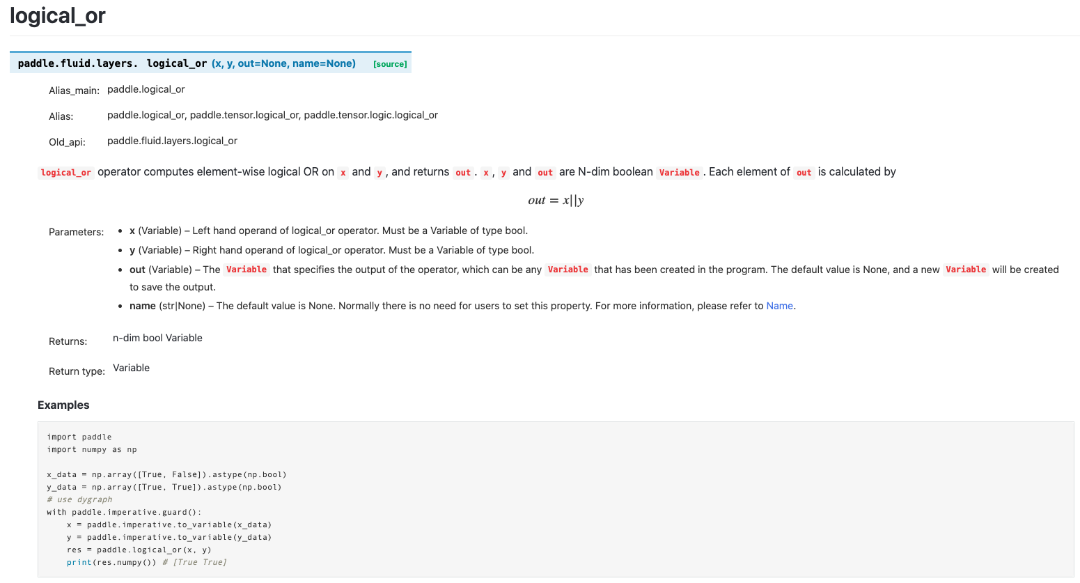Click the Alias list of three logical_or paths
Image resolution: width=1080 pixels, height=583 pixels.
click(x=272, y=115)
